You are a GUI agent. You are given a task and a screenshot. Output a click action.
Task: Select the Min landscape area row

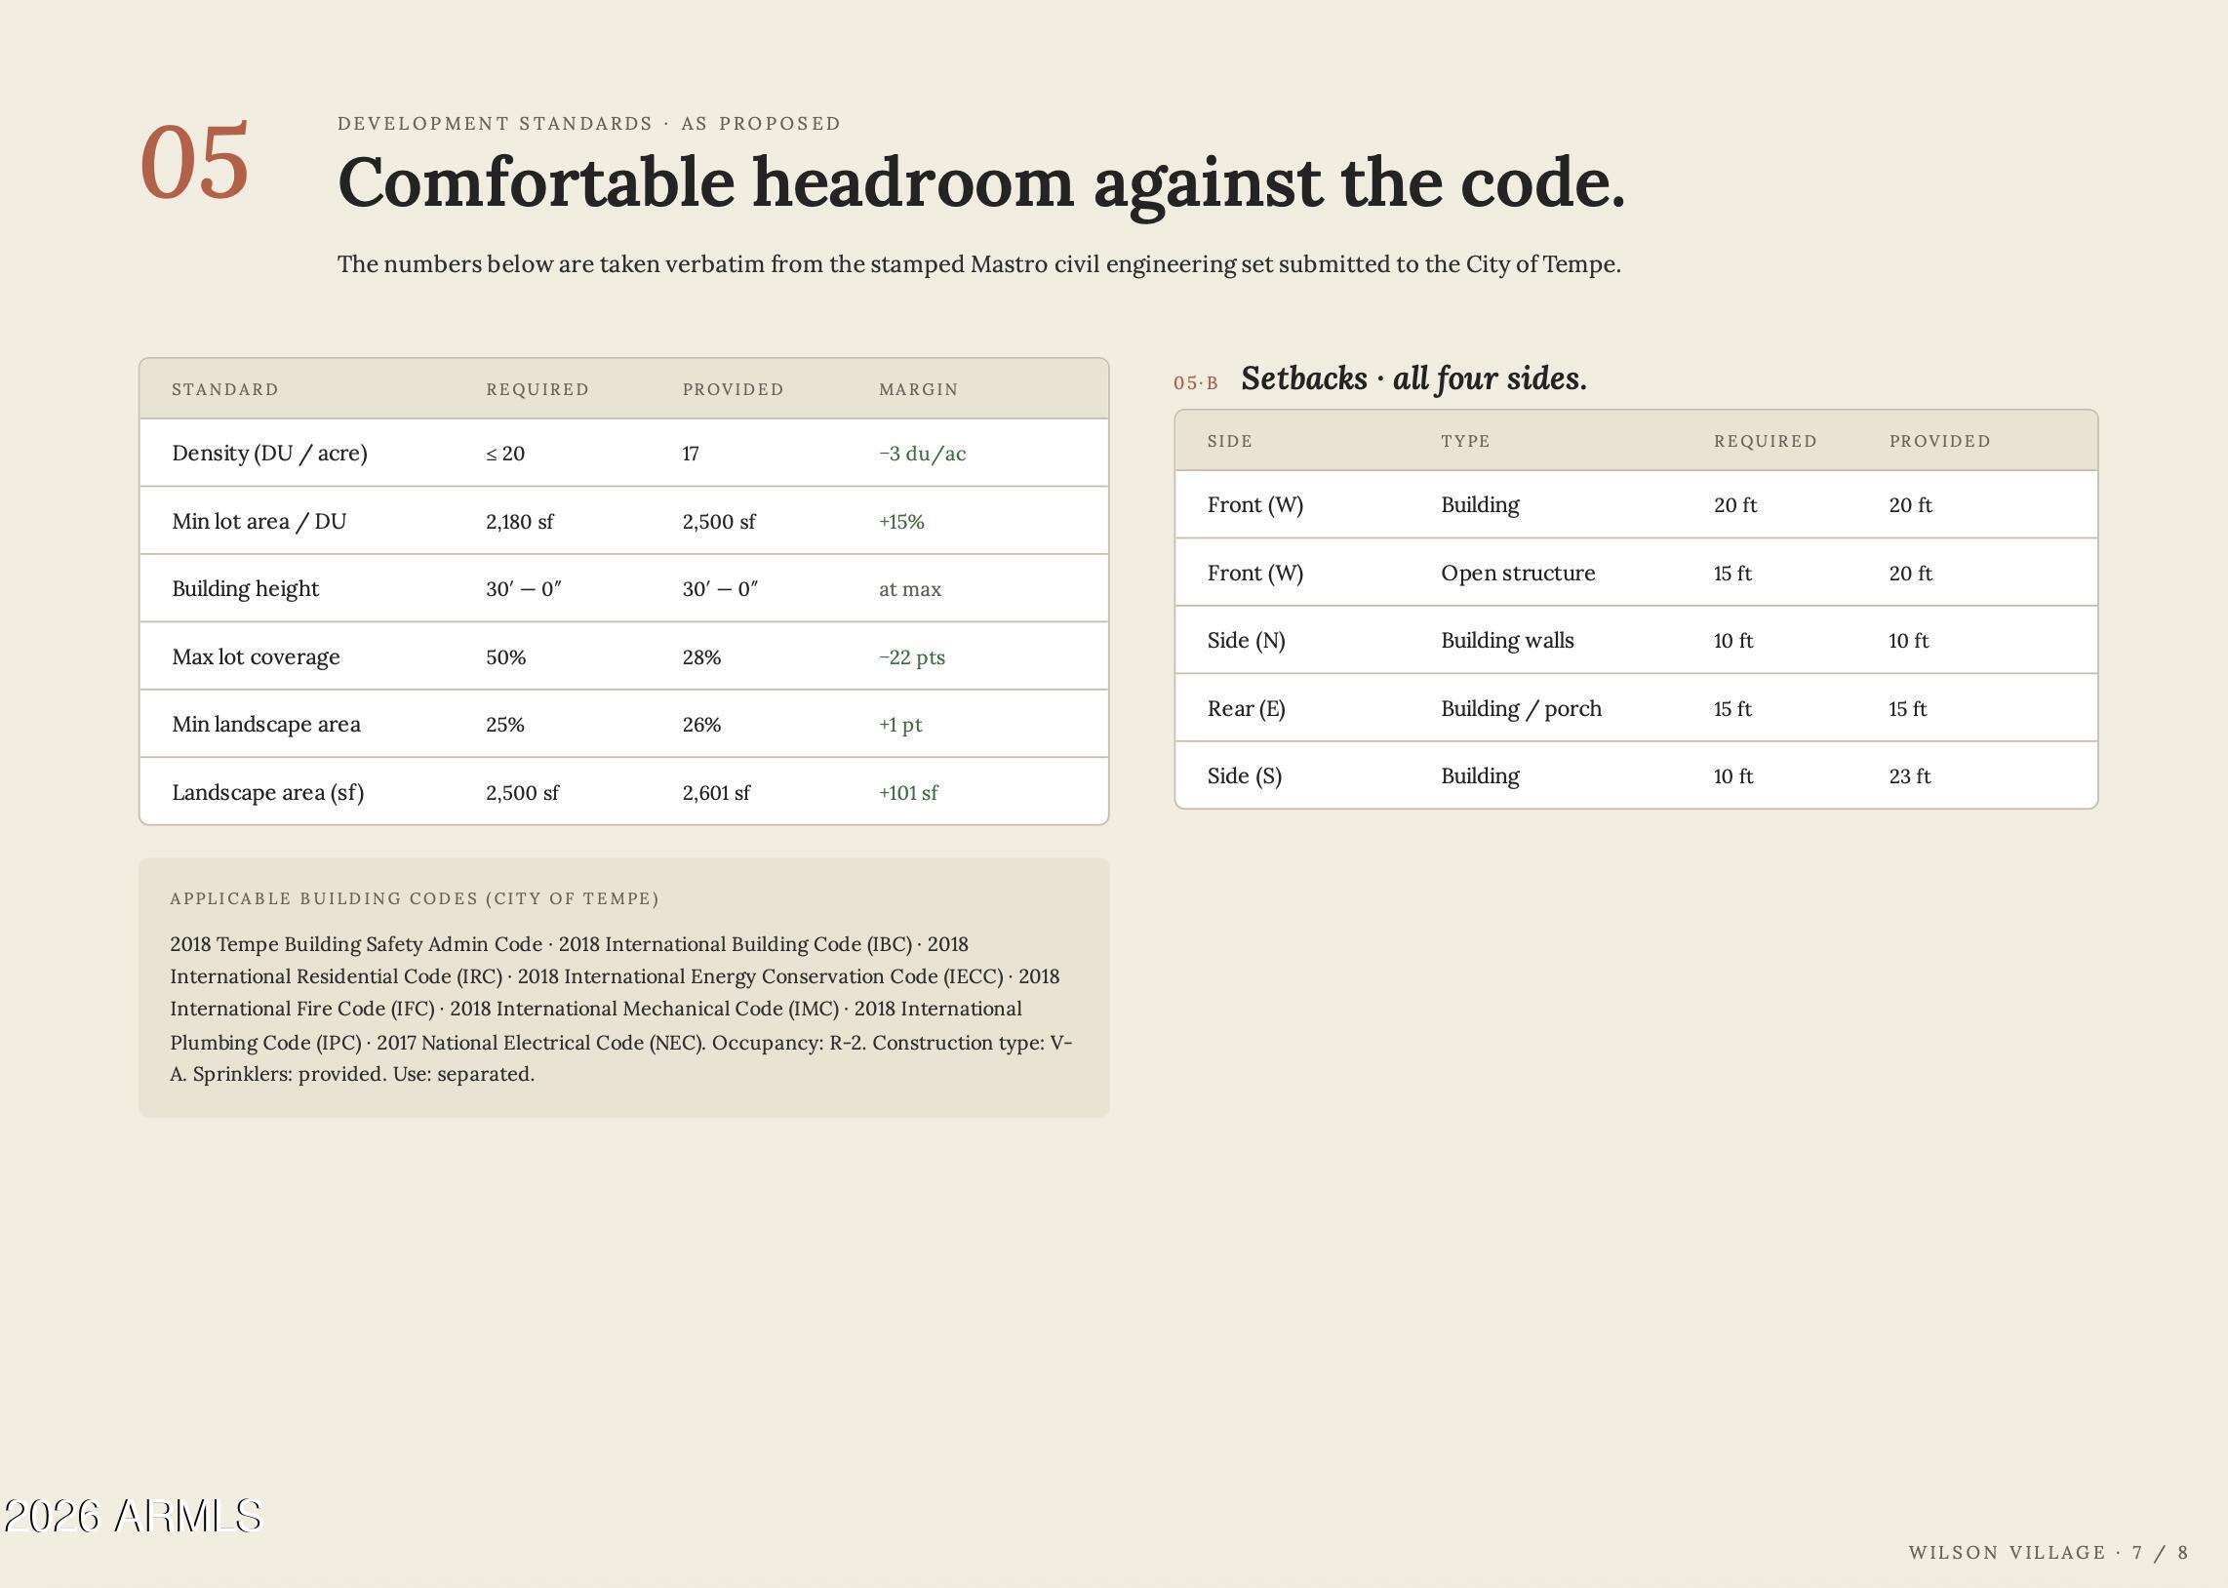coord(623,725)
